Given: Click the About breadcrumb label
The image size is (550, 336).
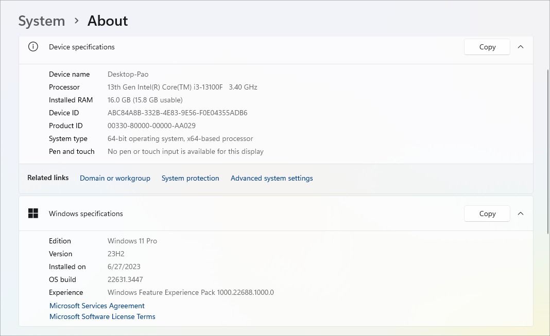Looking at the screenshot, I should coord(107,21).
